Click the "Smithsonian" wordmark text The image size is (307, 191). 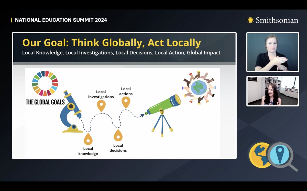click(x=277, y=20)
